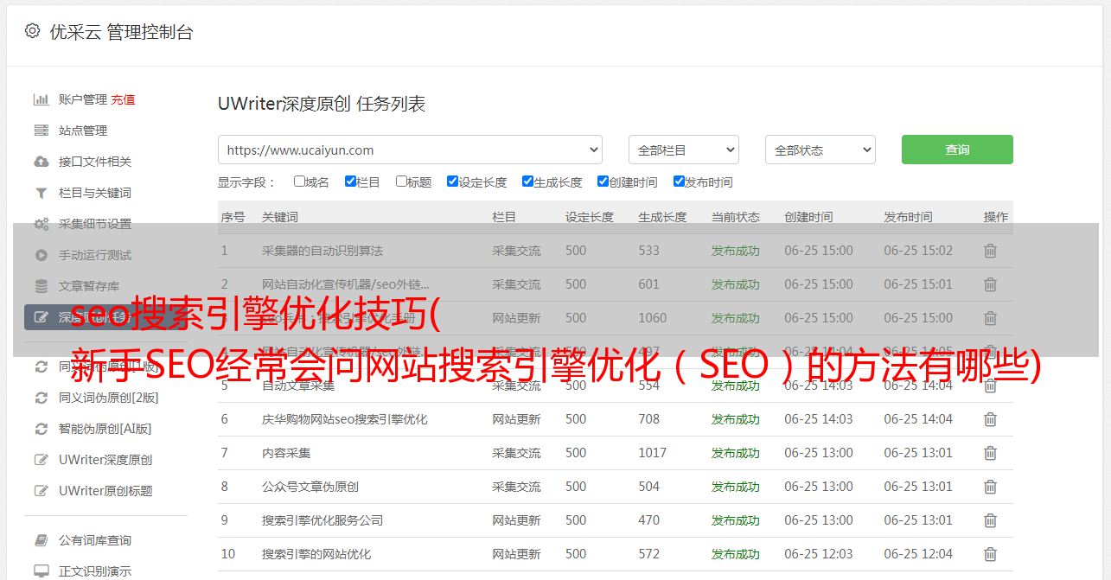The width and height of the screenshot is (1111, 580).
Task: Delete task 内容采集 with trash icon
Action: point(990,453)
